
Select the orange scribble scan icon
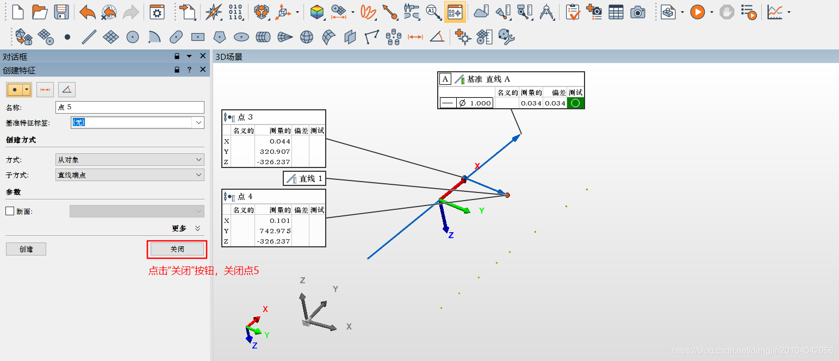click(x=369, y=11)
